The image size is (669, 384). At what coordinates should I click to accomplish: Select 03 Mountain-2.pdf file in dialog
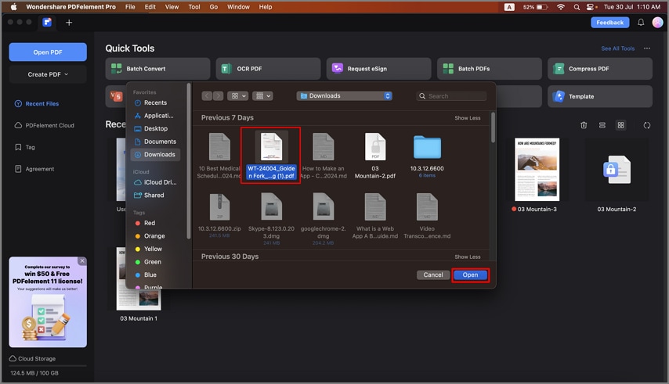[x=375, y=156]
